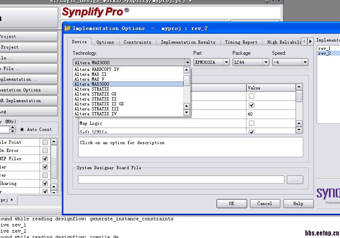The height and width of the screenshot is (238, 340).
Task: Click the OK button
Action: click(x=231, y=203)
